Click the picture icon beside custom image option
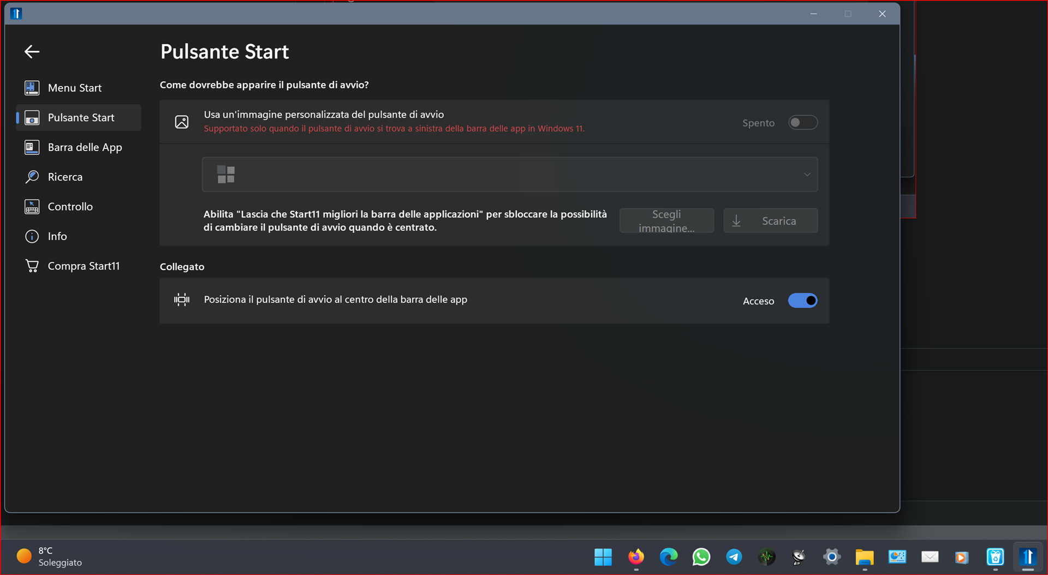Screen dimensions: 1048x575 click(x=182, y=122)
